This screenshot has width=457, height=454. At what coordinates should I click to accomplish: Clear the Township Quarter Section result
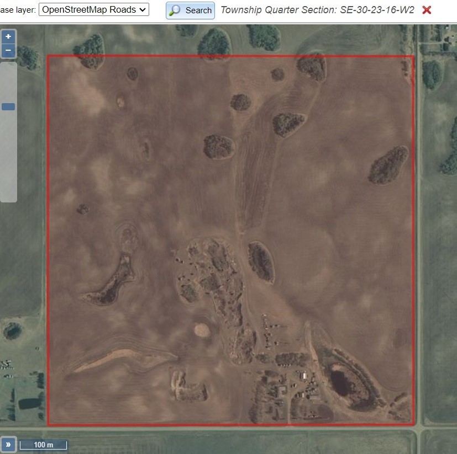(427, 10)
